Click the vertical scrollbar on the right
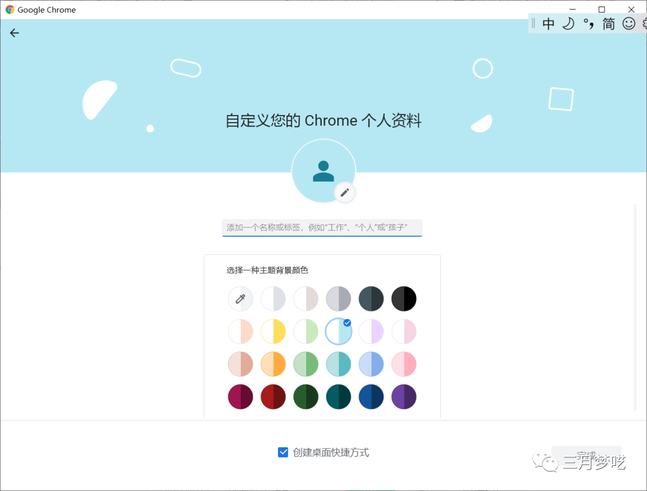This screenshot has width=647, height=491. pos(635,307)
